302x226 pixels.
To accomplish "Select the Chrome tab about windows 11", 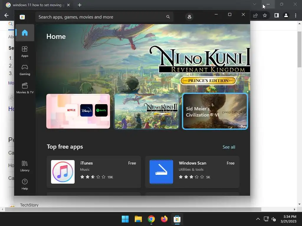I will click(38, 5).
